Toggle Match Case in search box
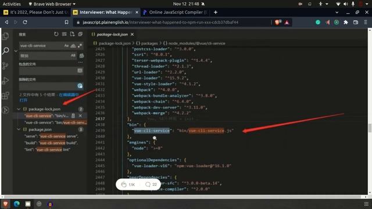This screenshot has width=372, height=209. (x=66, y=45)
